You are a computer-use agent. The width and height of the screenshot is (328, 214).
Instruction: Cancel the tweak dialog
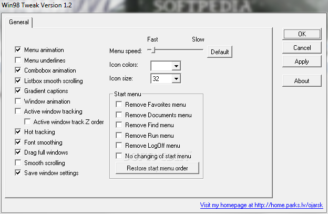[x=302, y=48]
